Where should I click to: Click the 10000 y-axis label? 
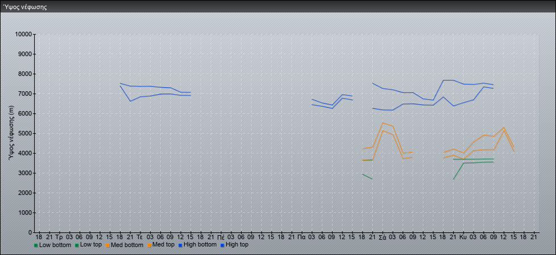click(23, 35)
